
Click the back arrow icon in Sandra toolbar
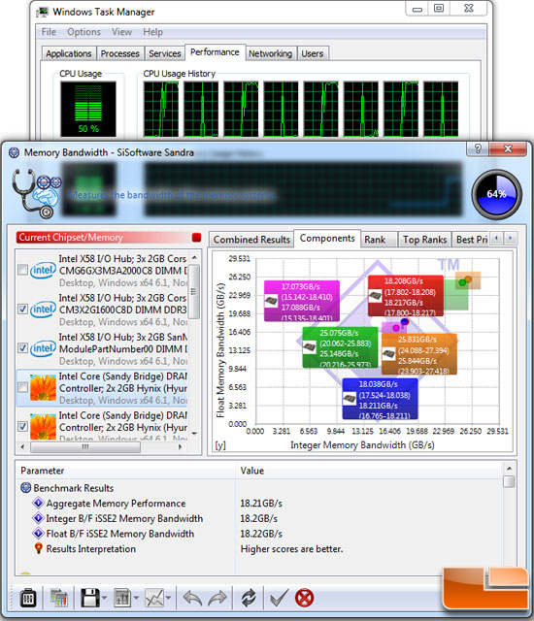coord(192,598)
